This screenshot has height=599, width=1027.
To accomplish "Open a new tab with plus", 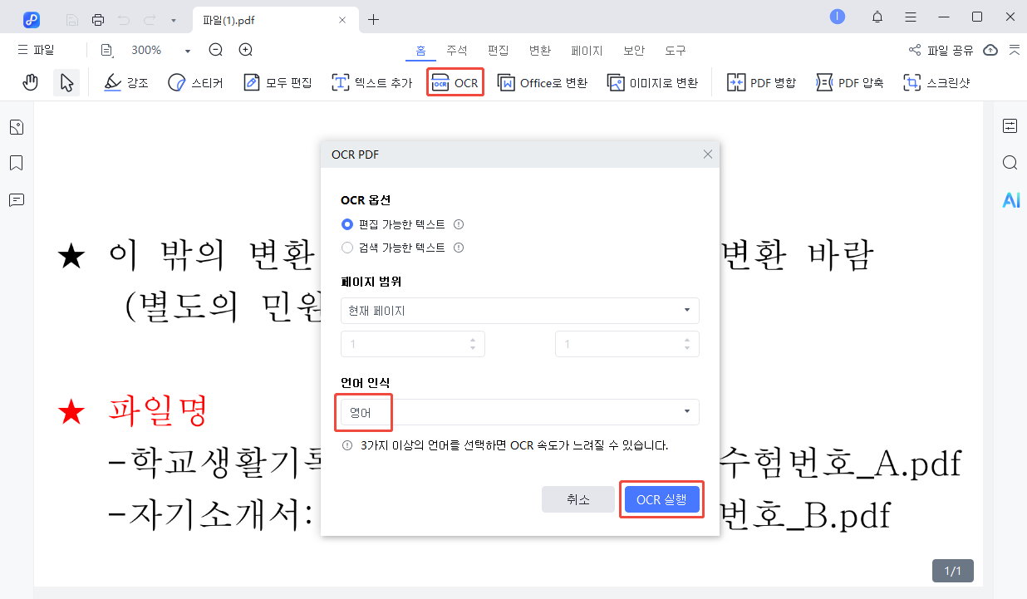I will (374, 19).
